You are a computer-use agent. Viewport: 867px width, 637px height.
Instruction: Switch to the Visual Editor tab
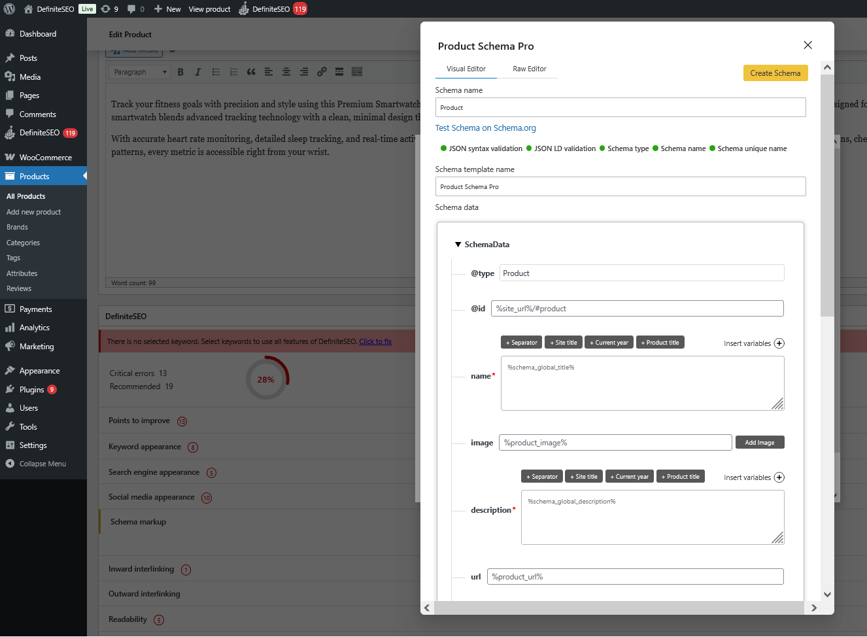(466, 69)
